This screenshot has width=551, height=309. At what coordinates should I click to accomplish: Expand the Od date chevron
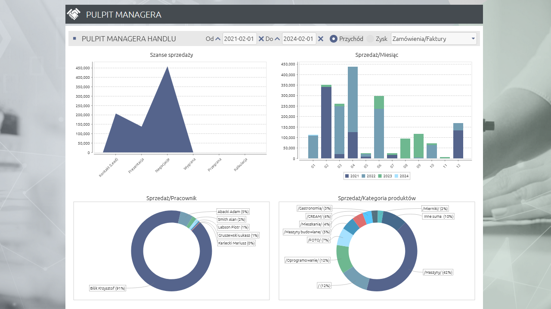pos(218,39)
